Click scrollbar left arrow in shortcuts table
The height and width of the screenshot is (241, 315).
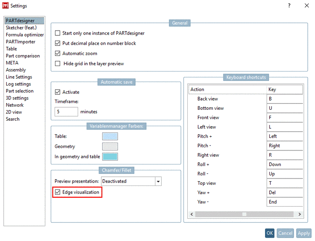(192, 214)
